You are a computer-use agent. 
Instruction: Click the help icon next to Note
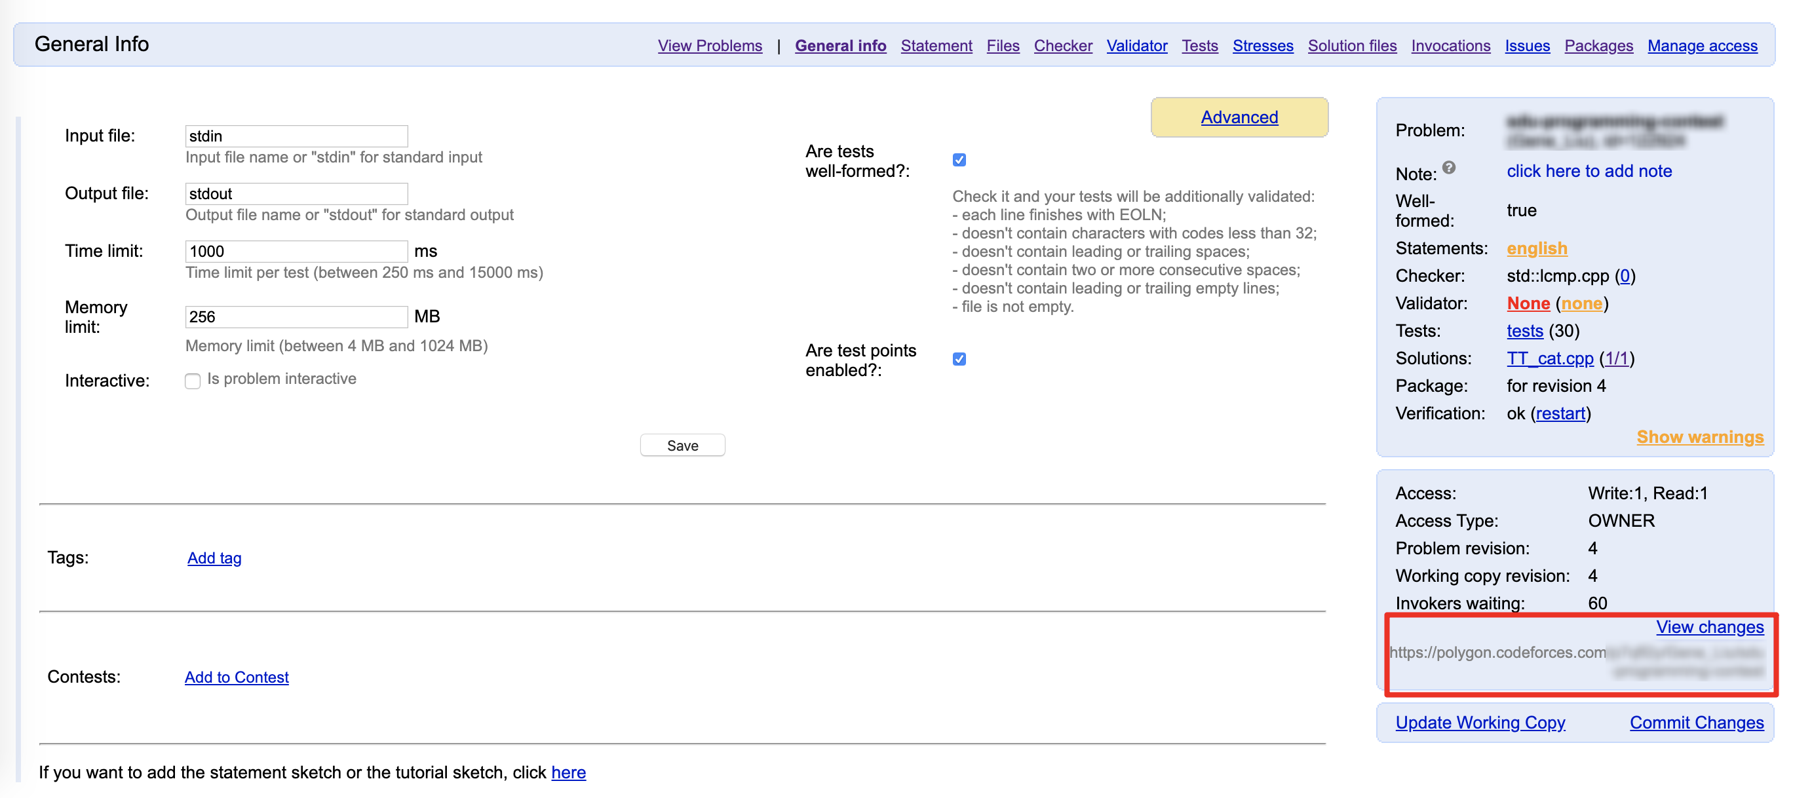[1448, 167]
